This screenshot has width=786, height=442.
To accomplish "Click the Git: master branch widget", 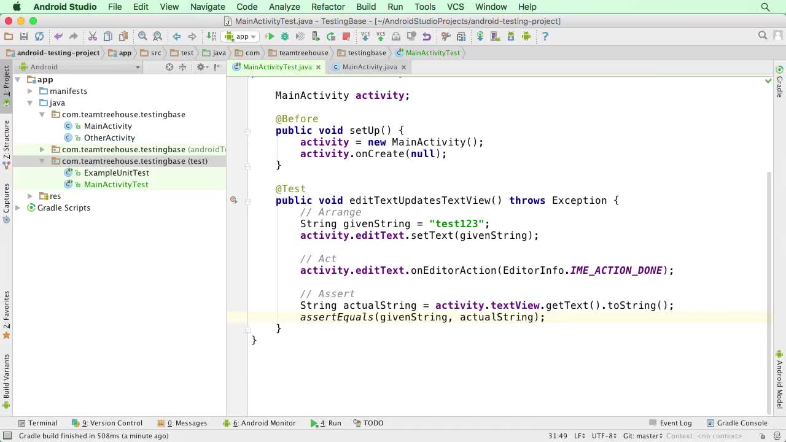I will (643, 436).
